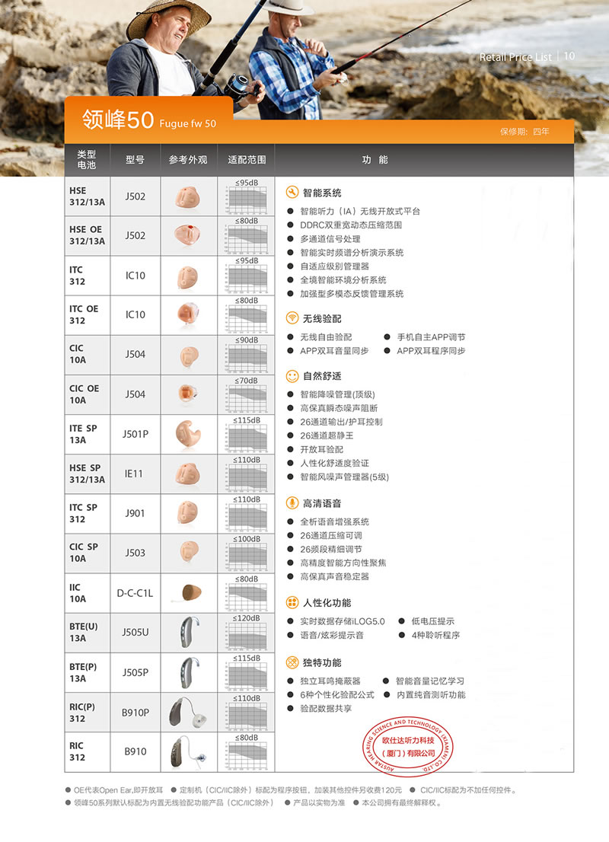Screen dimensions: 609x842
Task: Click the 保修期: 四年 warranty label
Action: [524, 131]
